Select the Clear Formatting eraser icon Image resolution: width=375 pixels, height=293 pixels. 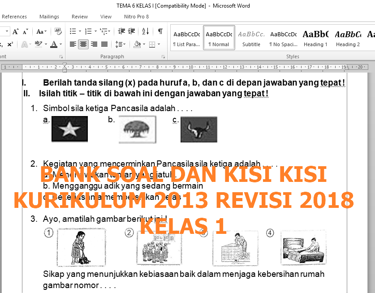click(x=57, y=31)
